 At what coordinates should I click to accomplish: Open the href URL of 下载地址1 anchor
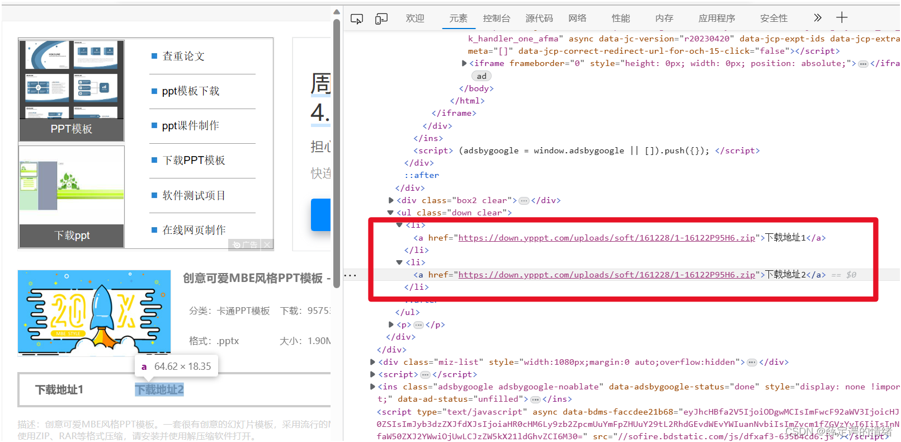point(607,238)
